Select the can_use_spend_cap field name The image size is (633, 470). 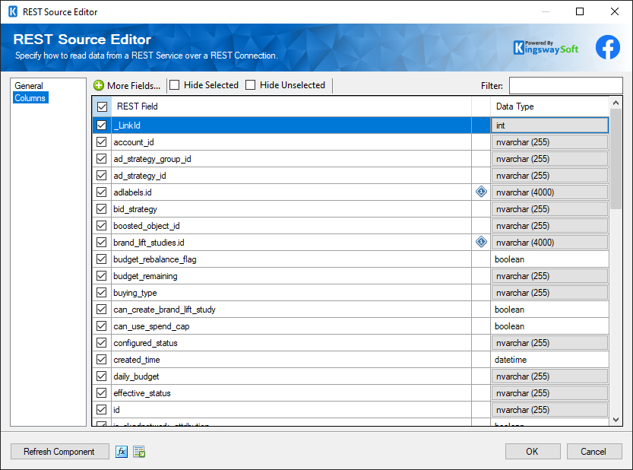tap(151, 326)
